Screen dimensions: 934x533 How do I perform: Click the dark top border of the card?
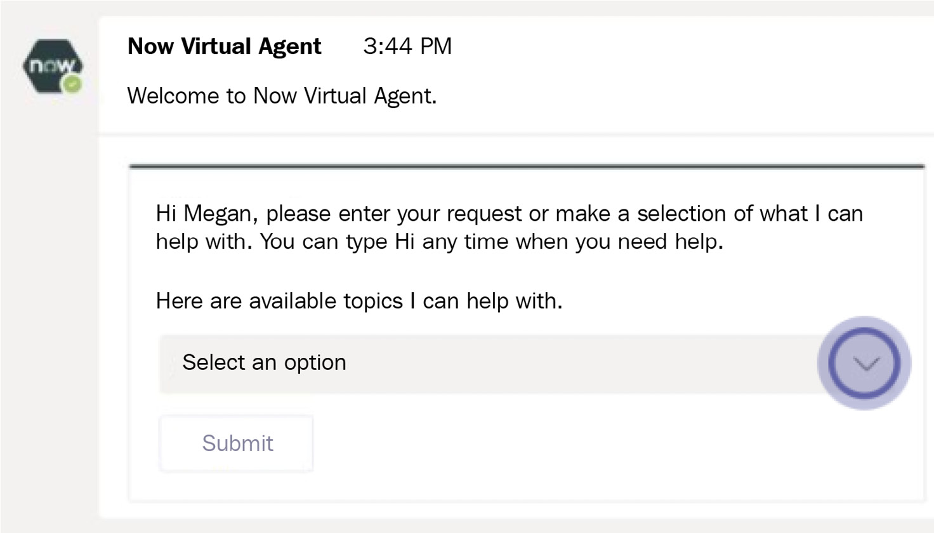pyautogui.click(x=527, y=167)
